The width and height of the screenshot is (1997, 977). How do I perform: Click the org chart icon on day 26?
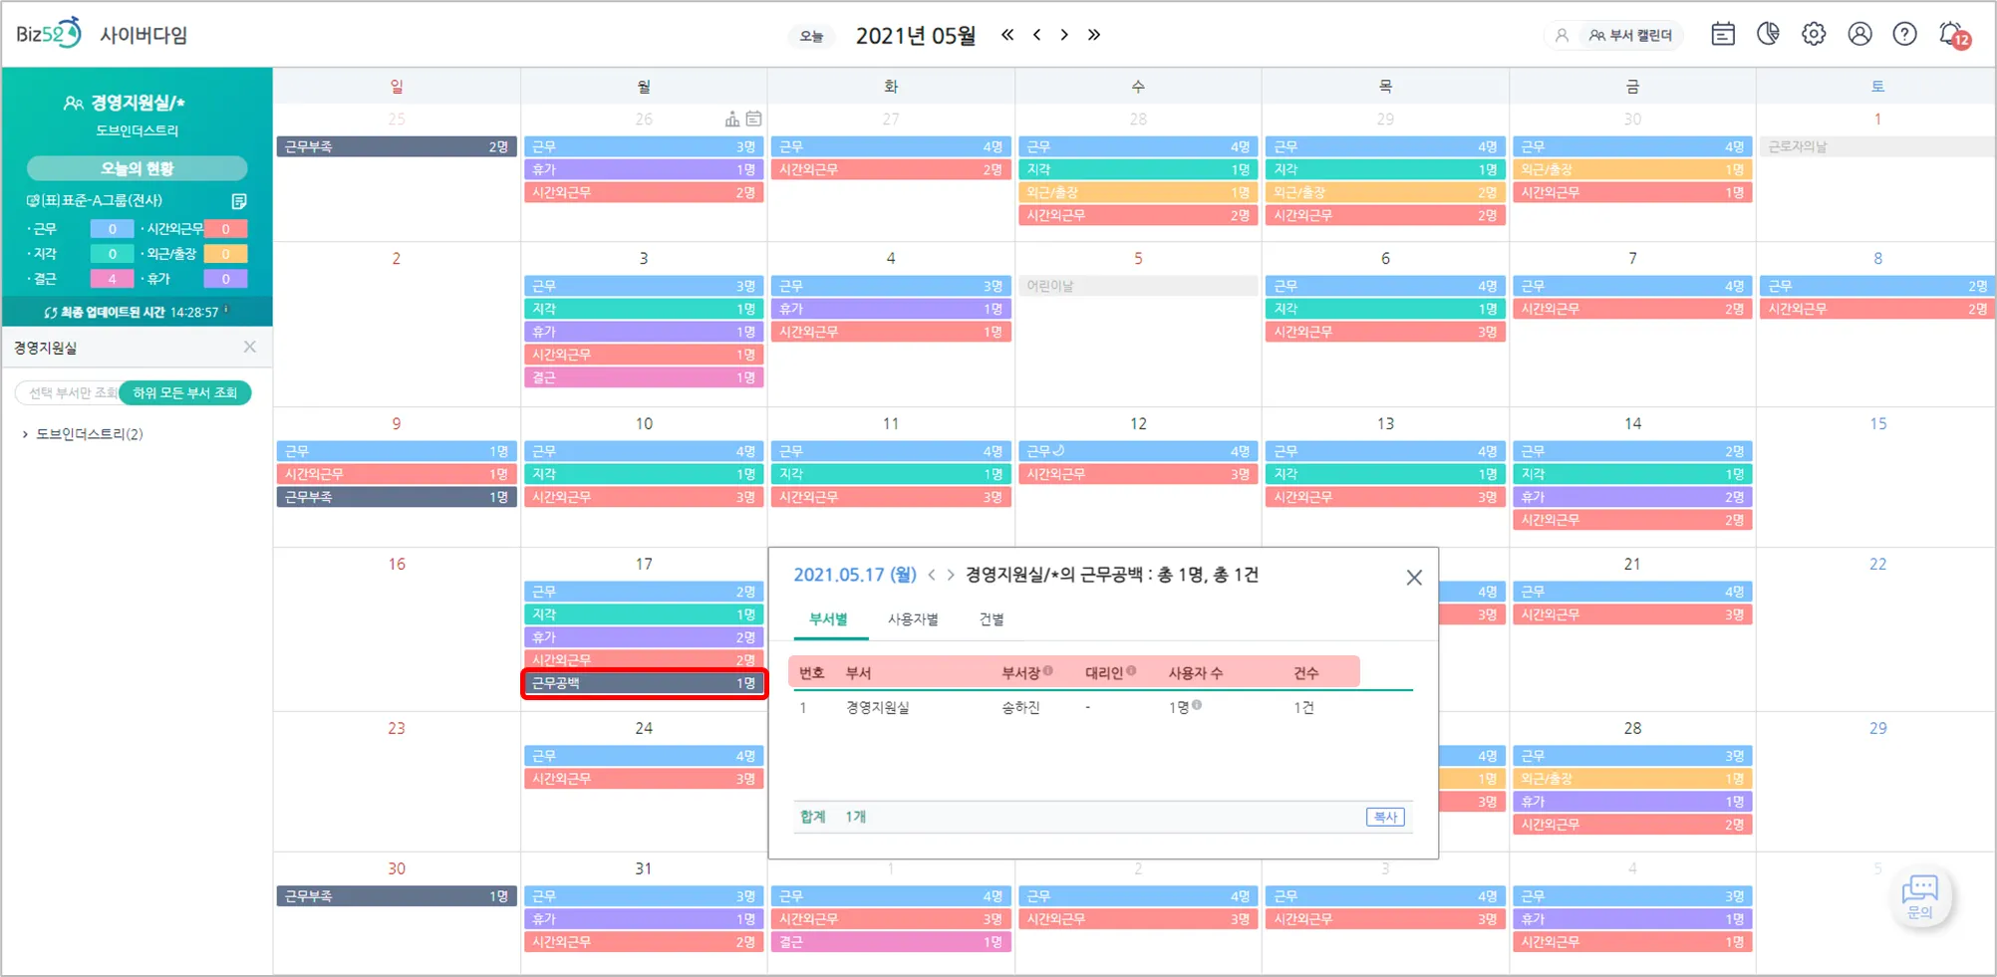[732, 120]
